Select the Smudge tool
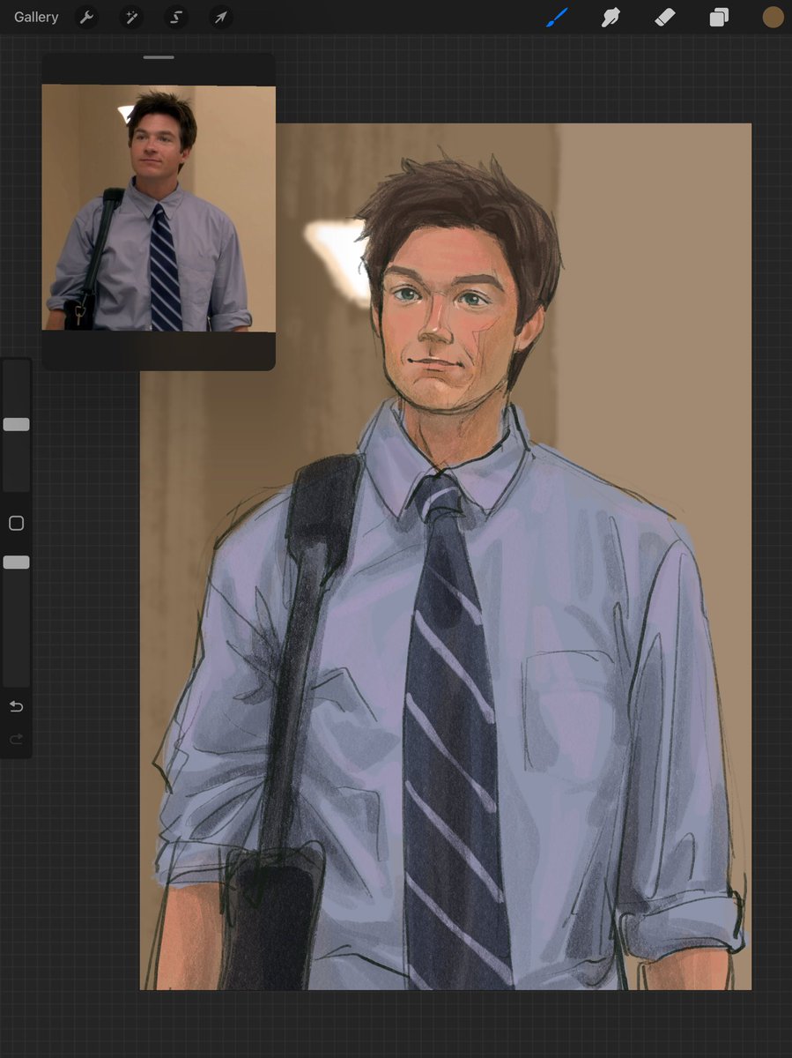Screen dimensions: 792x1058 click(x=611, y=18)
